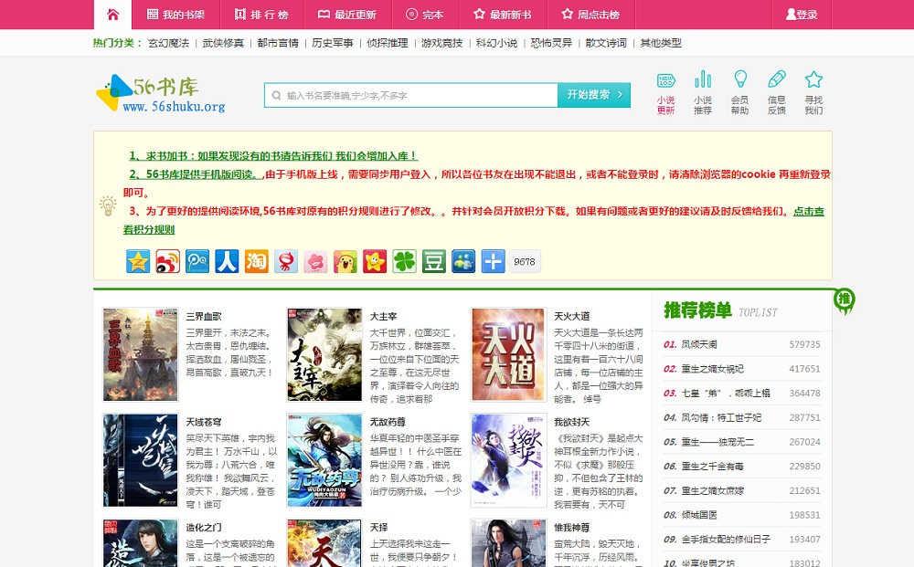Focus the book name search field
The height and width of the screenshot is (567, 914).
coord(411,95)
